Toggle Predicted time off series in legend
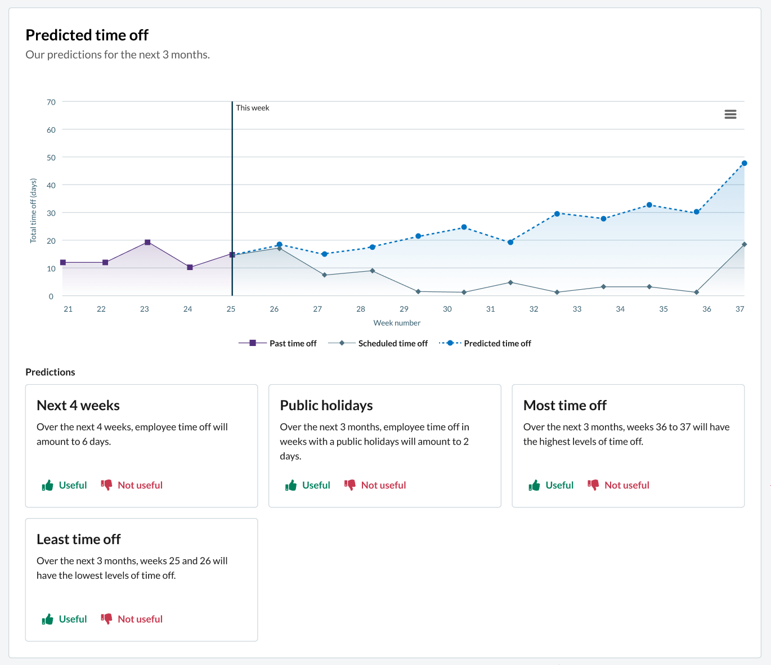This screenshot has height=665, width=771. (x=497, y=343)
